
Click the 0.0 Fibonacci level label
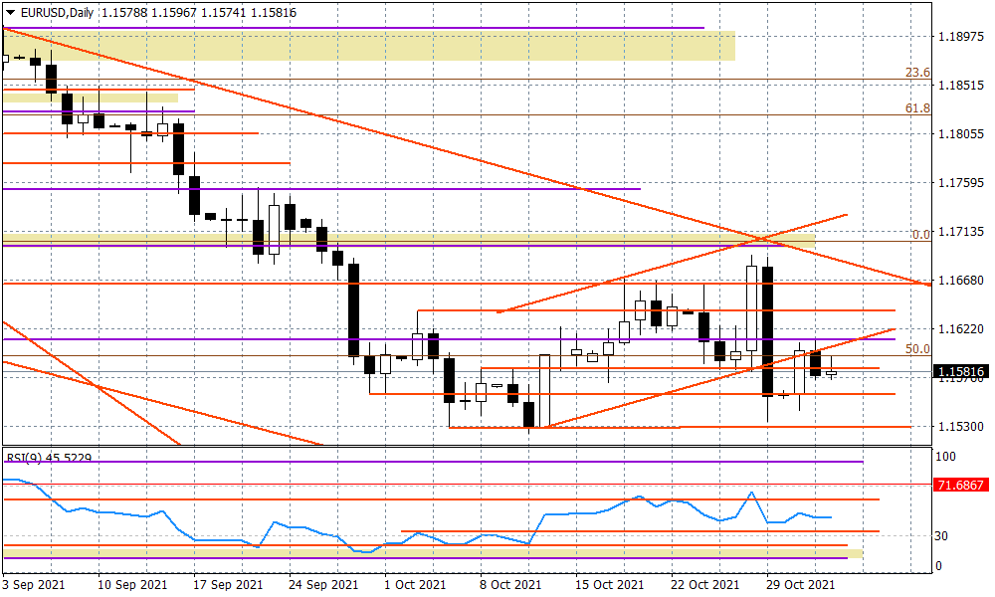point(920,235)
